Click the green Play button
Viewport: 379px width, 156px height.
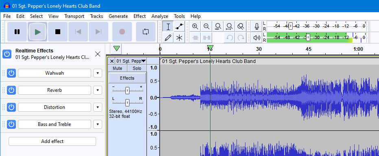(37, 32)
